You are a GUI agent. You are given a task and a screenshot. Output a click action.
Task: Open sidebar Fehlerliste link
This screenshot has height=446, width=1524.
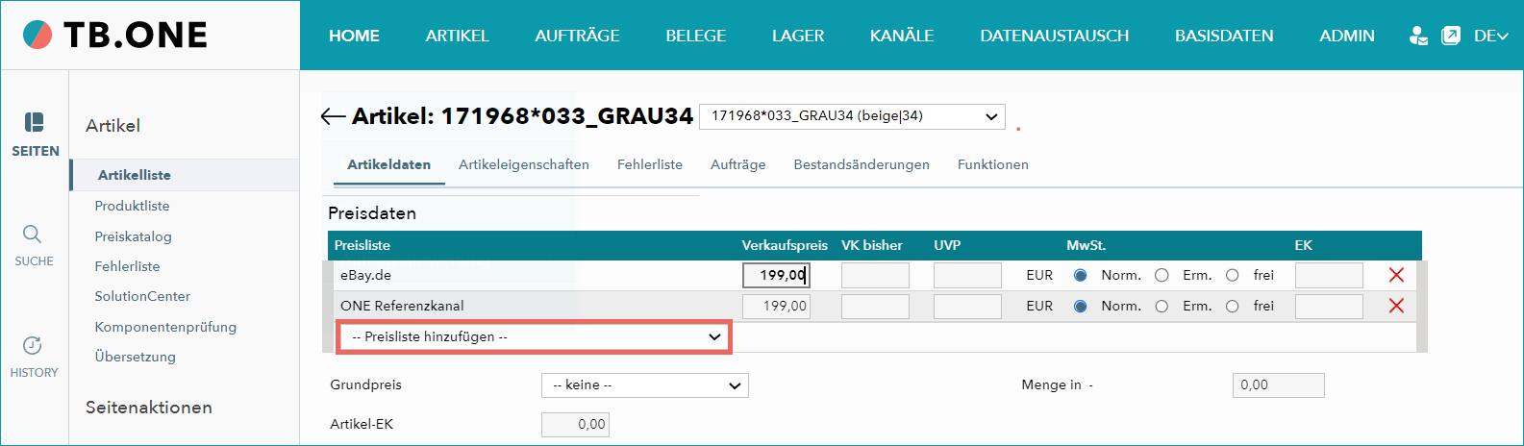click(x=127, y=266)
